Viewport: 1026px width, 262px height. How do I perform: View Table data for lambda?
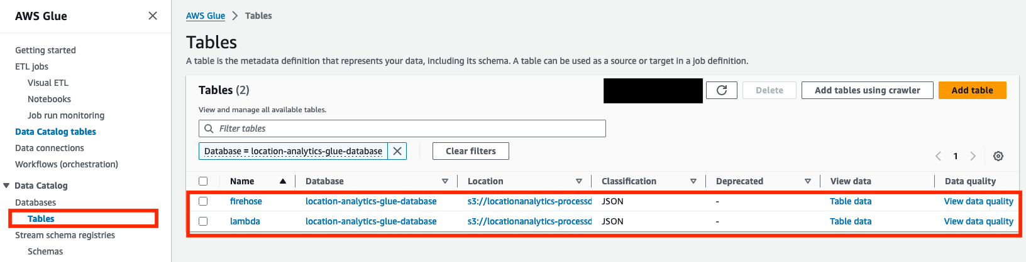point(851,221)
